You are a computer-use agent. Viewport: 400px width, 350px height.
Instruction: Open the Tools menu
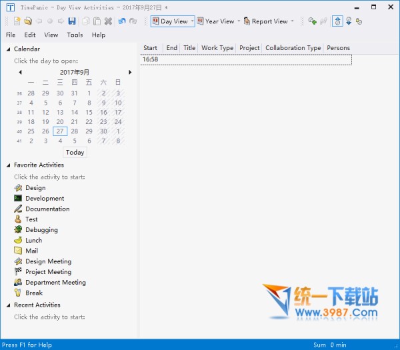point(75,35)
